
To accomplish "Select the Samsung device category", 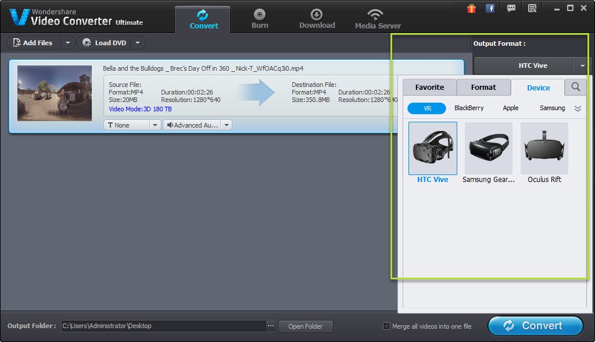I will (x=552, y=108).
